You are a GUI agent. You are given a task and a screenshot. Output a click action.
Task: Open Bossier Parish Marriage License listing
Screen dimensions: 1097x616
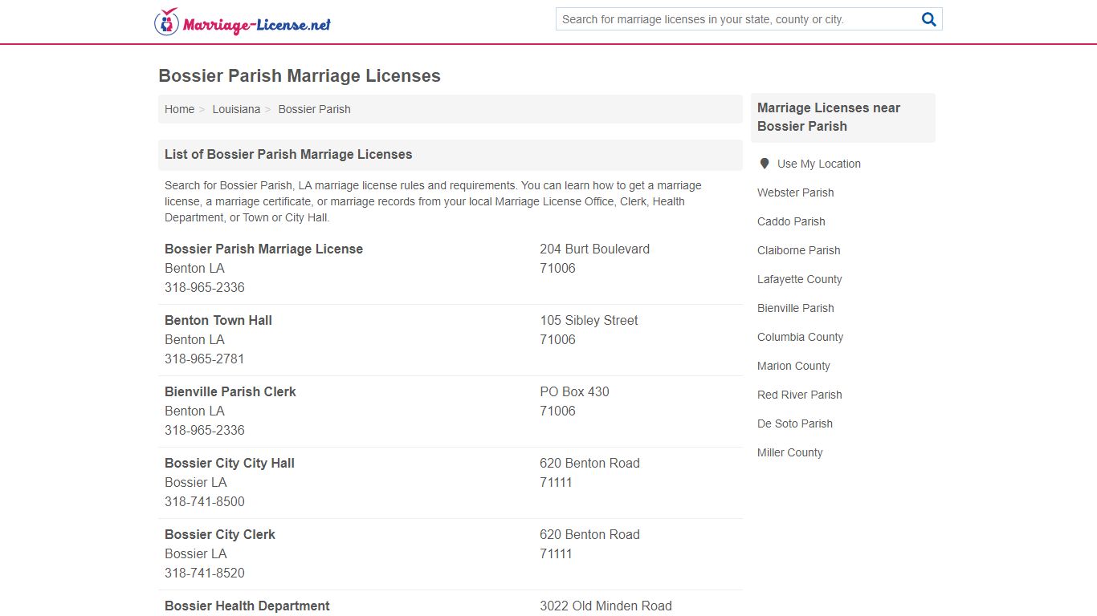pyautogui.click(x=263, y=249)
